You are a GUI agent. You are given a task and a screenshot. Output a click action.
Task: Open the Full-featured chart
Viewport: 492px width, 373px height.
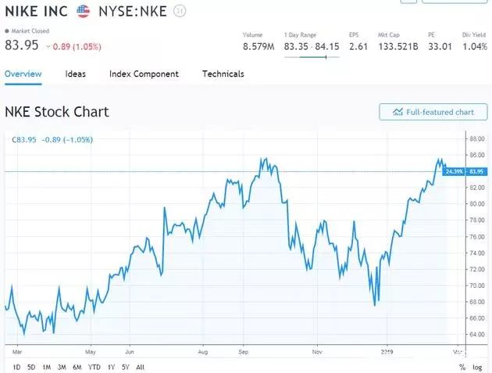433,112
